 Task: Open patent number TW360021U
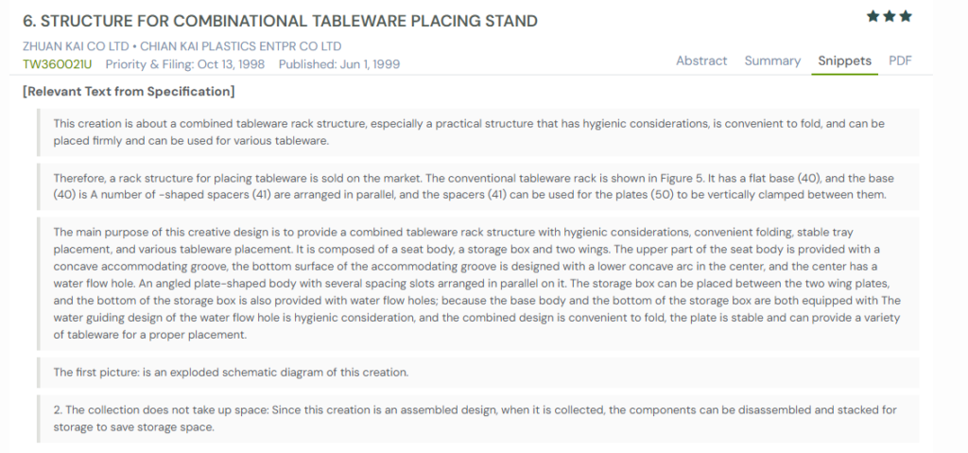coord(57,63)
